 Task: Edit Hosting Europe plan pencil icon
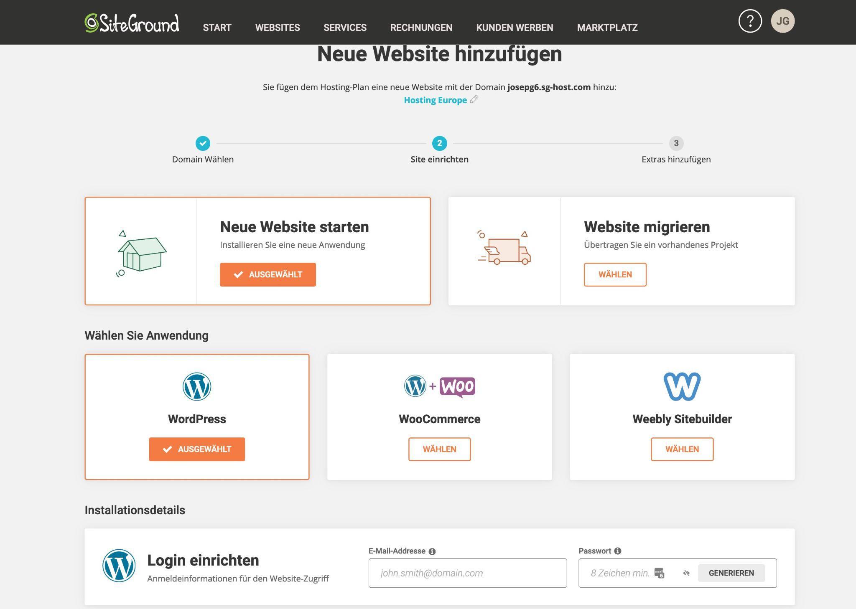(474, 99)
